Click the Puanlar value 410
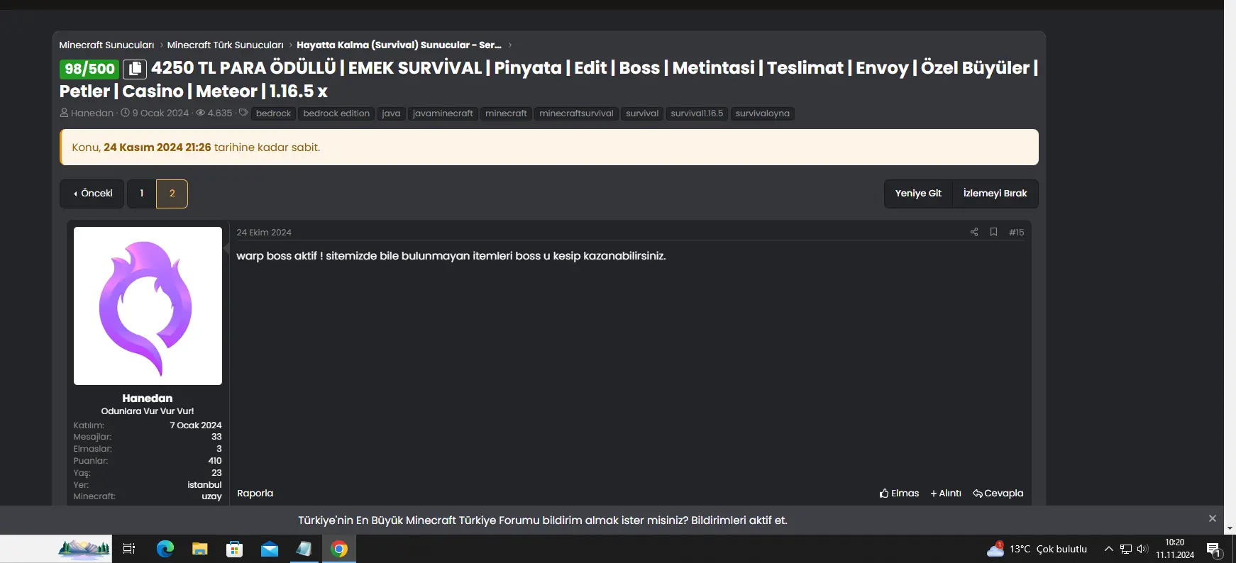Screen dimensions: 1236x563 point(215,461)
